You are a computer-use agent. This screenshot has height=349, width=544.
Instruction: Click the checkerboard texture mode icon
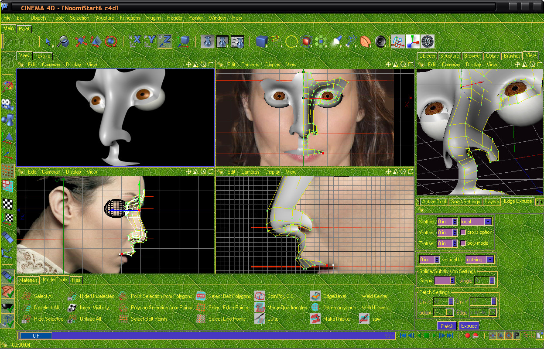(8, 203)
